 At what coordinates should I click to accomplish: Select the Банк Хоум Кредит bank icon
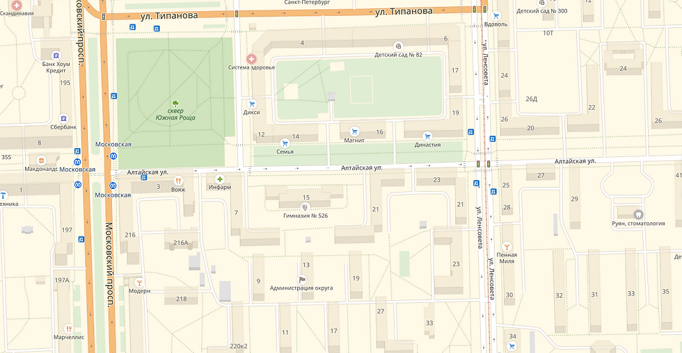tap(56, 56)
